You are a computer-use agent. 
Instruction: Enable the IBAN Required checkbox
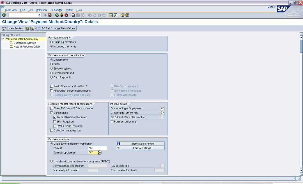[x=55, y=122]
